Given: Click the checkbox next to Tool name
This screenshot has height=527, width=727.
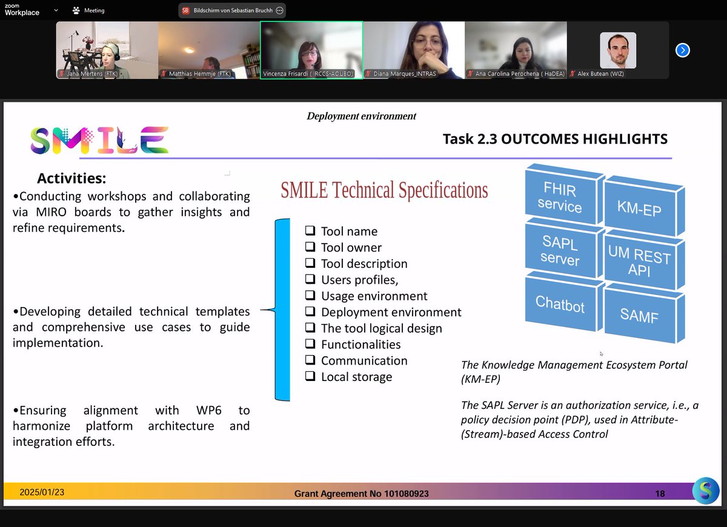Looking at the screenshot, I should click(310, 231).
